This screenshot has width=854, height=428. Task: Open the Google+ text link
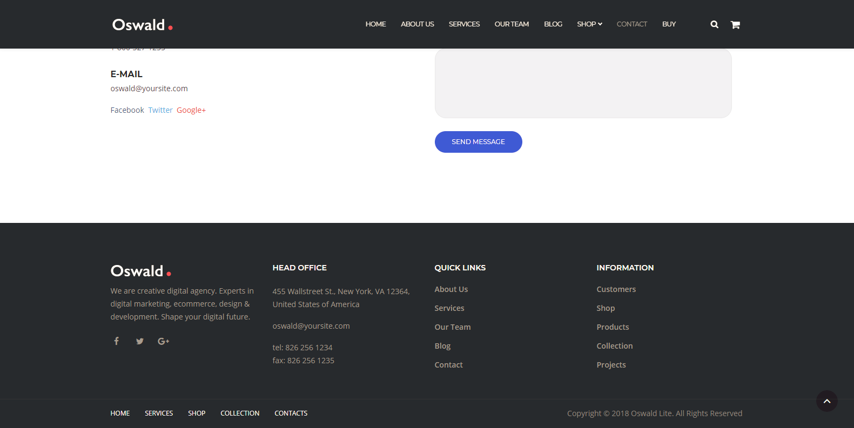tap(191, 110)
